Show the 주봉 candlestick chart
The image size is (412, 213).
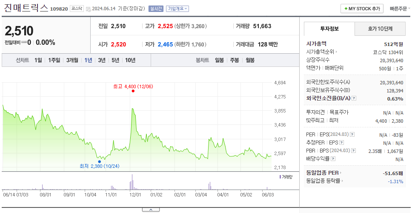[235, 60]
